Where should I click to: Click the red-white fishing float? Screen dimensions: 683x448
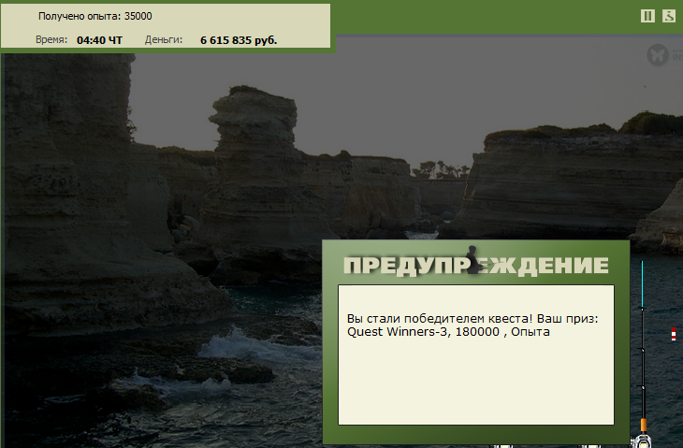tap(674, 334)
